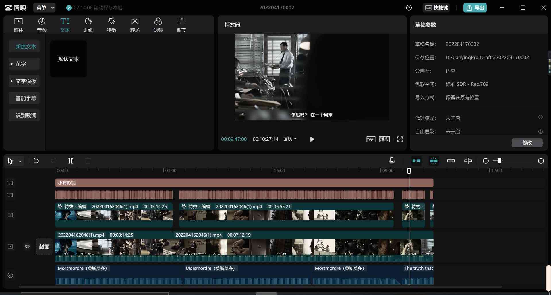Screen dimensions: 551x295
Task: Mute the main video track audio
Action: (27, 247)
